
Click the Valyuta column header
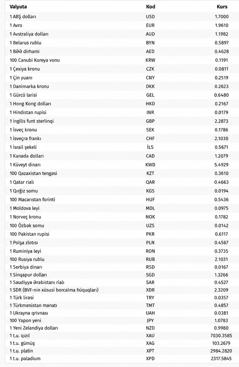tap(18, 7)
